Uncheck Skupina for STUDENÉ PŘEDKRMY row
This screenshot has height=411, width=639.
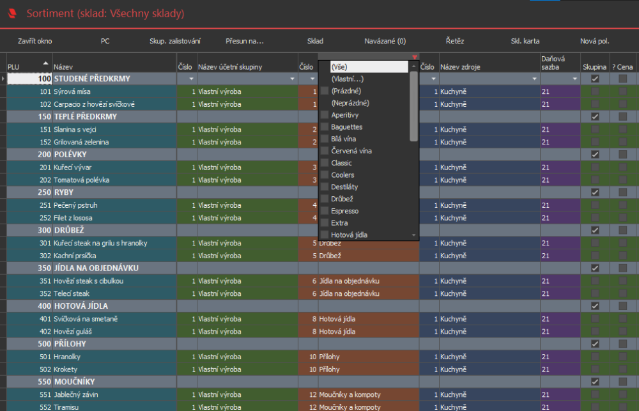(x=595, y=79)
